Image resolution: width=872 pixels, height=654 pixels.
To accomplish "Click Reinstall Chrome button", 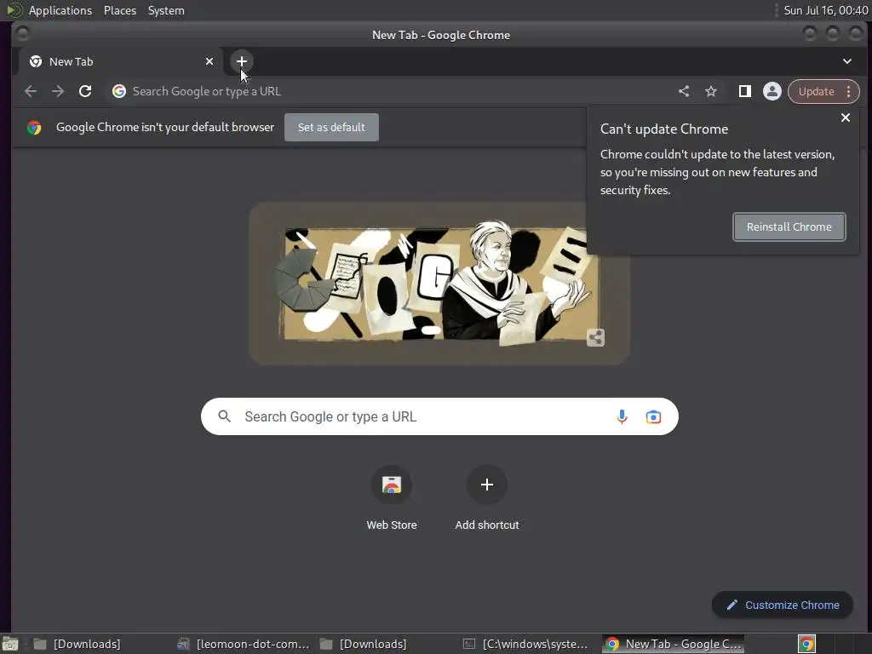I will click(789, 227).
